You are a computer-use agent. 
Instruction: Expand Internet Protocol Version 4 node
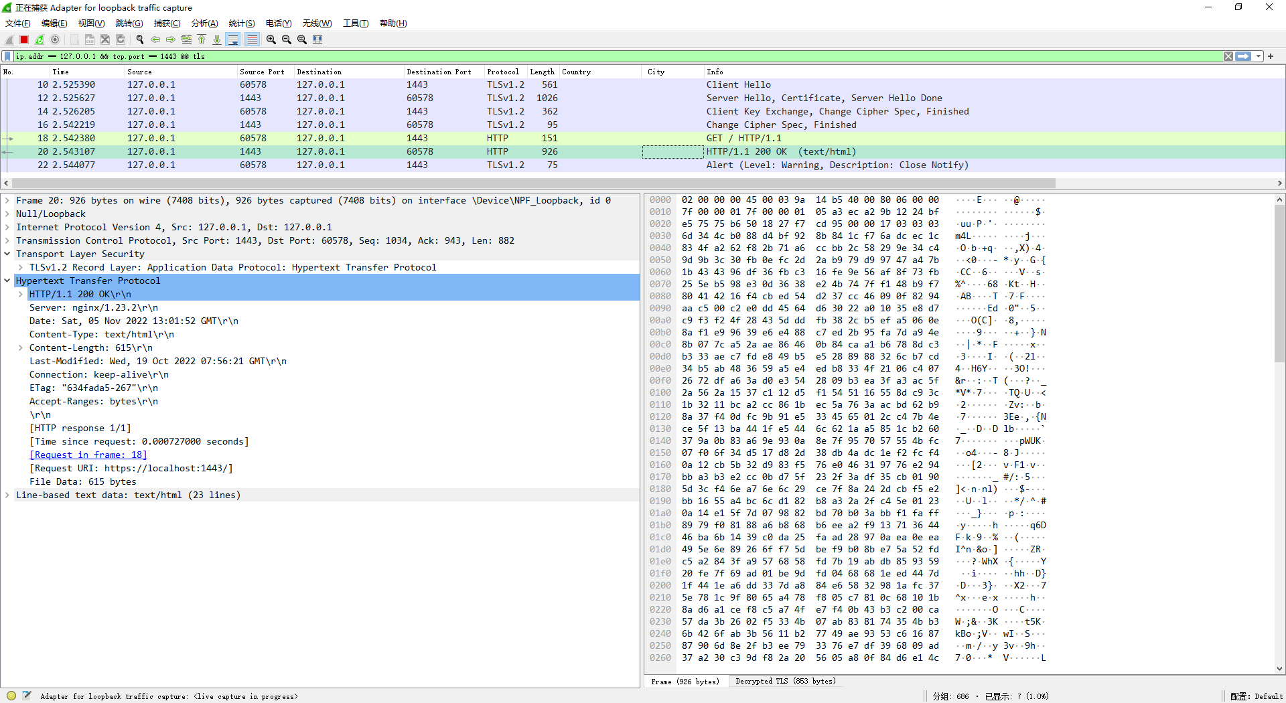[7, 227]
